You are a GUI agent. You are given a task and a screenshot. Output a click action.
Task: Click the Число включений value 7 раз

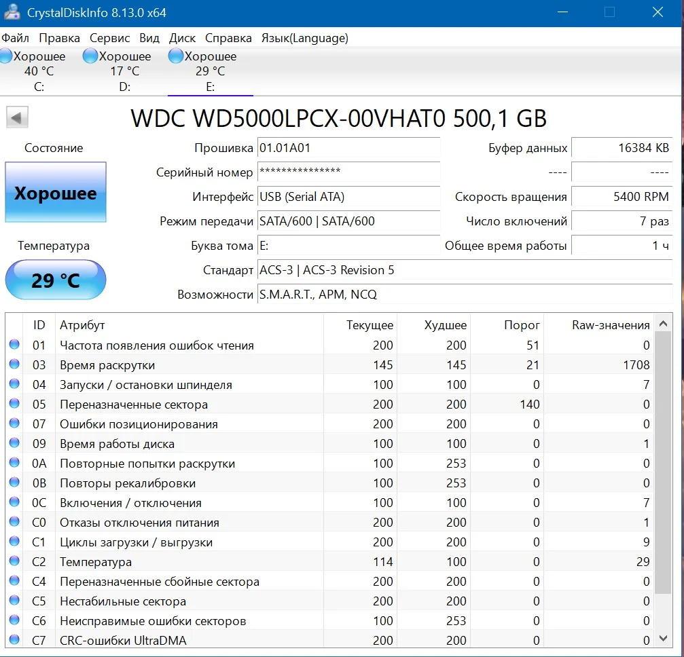pyautogui.click(x=622, y=221)
